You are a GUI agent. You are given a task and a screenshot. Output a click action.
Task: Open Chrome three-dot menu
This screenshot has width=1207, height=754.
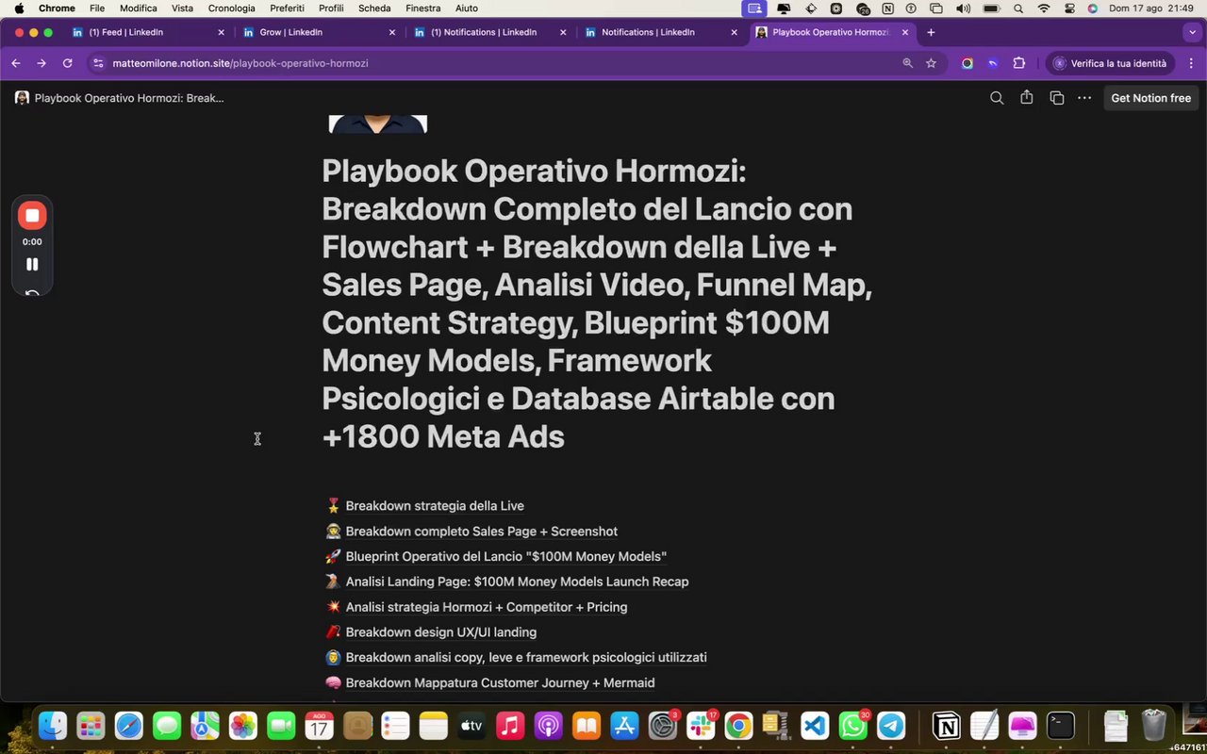coord(1191,63)
